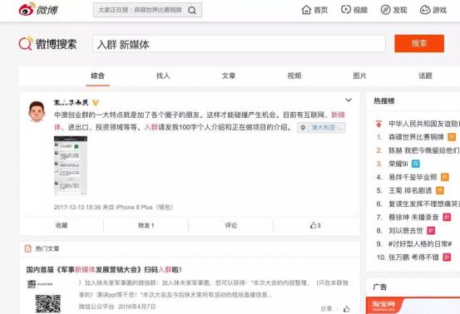Switch to the 找人 tab
The height and width of the screenshot is (314, 460).
(163, 76)
